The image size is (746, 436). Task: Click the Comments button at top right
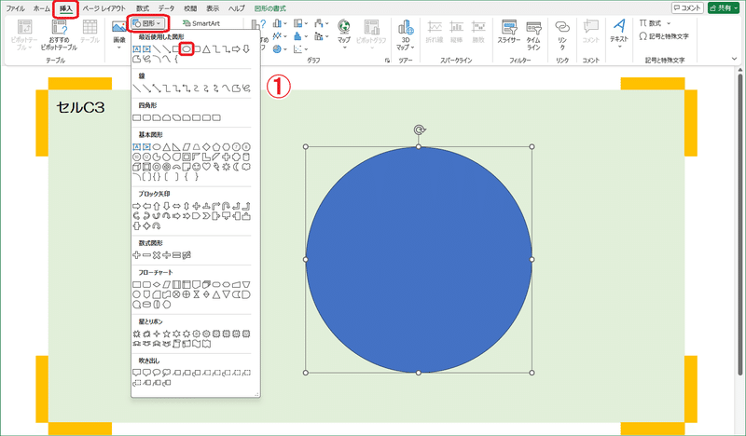coord(687,8)
